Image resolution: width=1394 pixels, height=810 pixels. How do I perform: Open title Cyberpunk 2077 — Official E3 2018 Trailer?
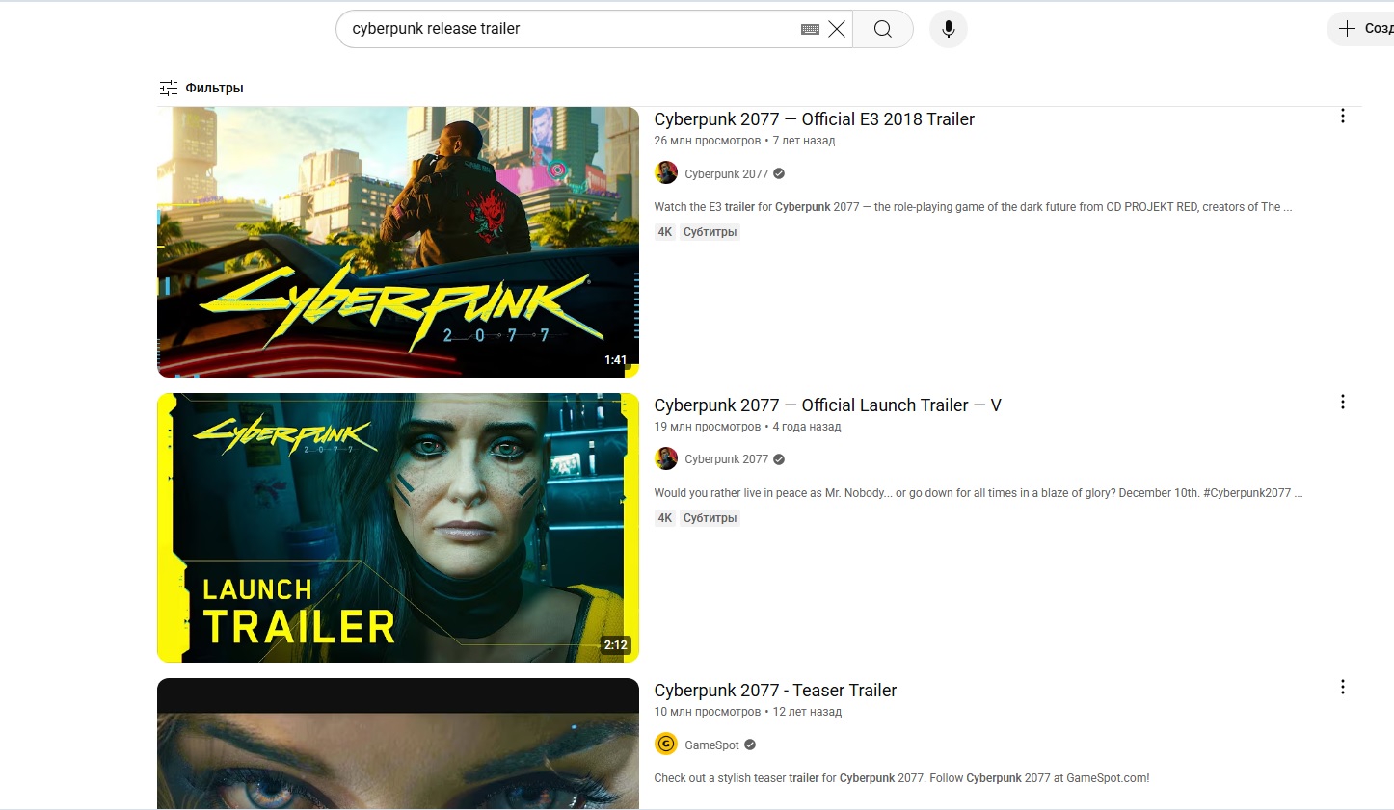814,119
